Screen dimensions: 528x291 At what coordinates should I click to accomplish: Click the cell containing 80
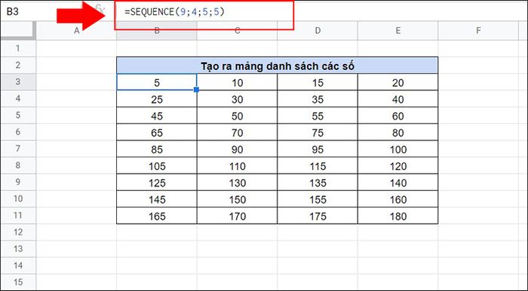[x=398, y=132]
